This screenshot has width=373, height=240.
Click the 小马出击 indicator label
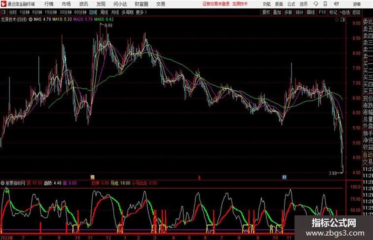pyautogui.click(x=140, y=183)
